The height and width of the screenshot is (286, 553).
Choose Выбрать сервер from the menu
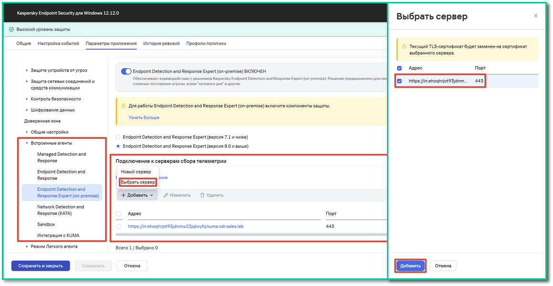[x=137, y=183]
